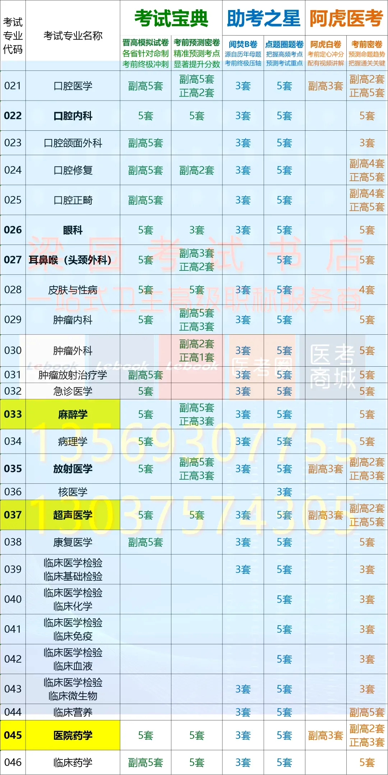This screenshot has width=388, height=775.
Task: Select the 点题圈题卷 column header
Action: pos(285,45)
